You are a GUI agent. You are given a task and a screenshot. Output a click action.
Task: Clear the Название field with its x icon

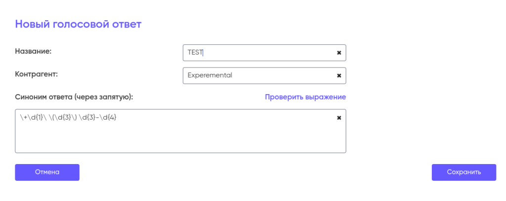tap(339, 53)
